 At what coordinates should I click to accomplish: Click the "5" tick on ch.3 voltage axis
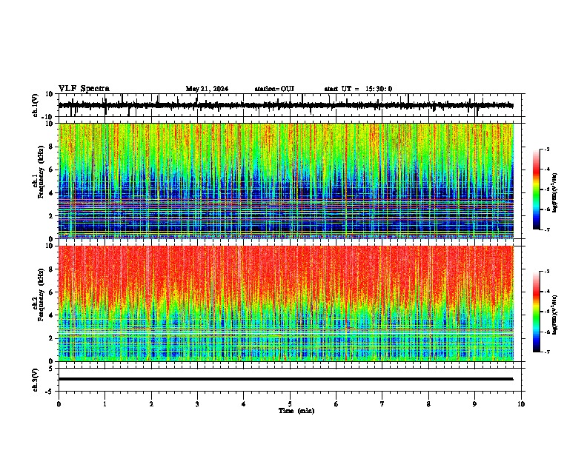(x=51, y=369)
